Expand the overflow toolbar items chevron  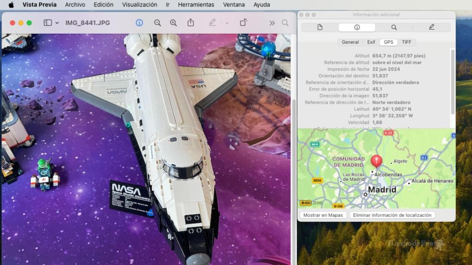272,22
